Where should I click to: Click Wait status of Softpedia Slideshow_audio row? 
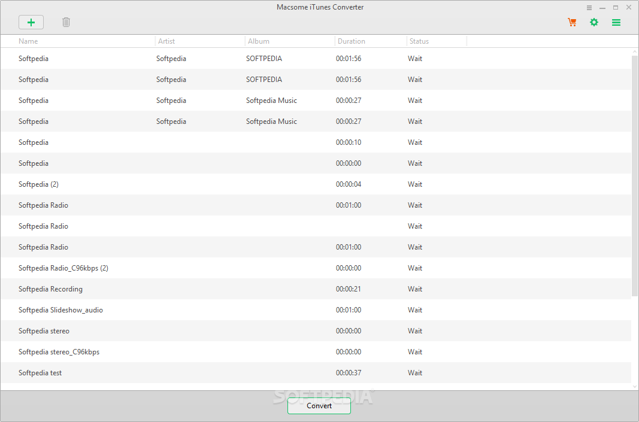415,310
